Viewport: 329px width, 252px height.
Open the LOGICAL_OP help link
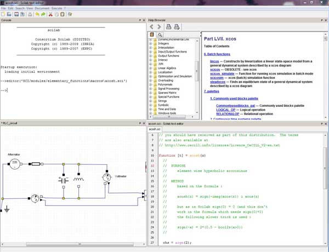(226, 110)
